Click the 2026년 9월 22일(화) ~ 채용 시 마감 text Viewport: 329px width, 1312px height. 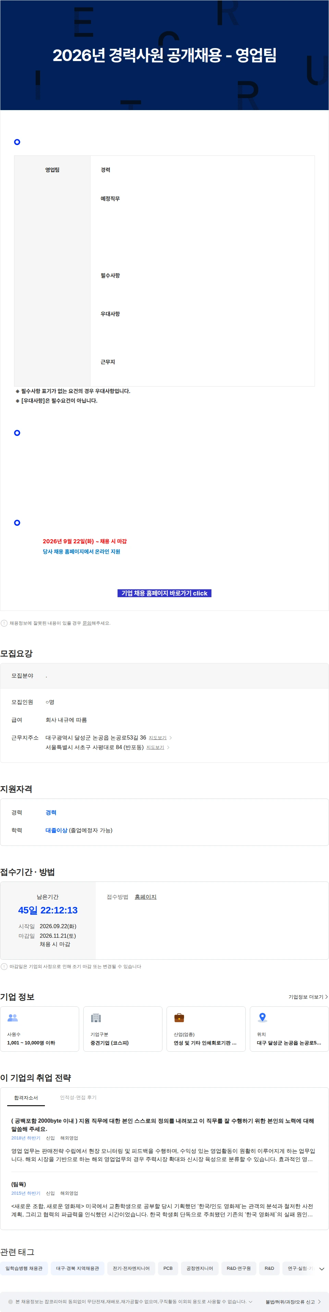[84, 541]
